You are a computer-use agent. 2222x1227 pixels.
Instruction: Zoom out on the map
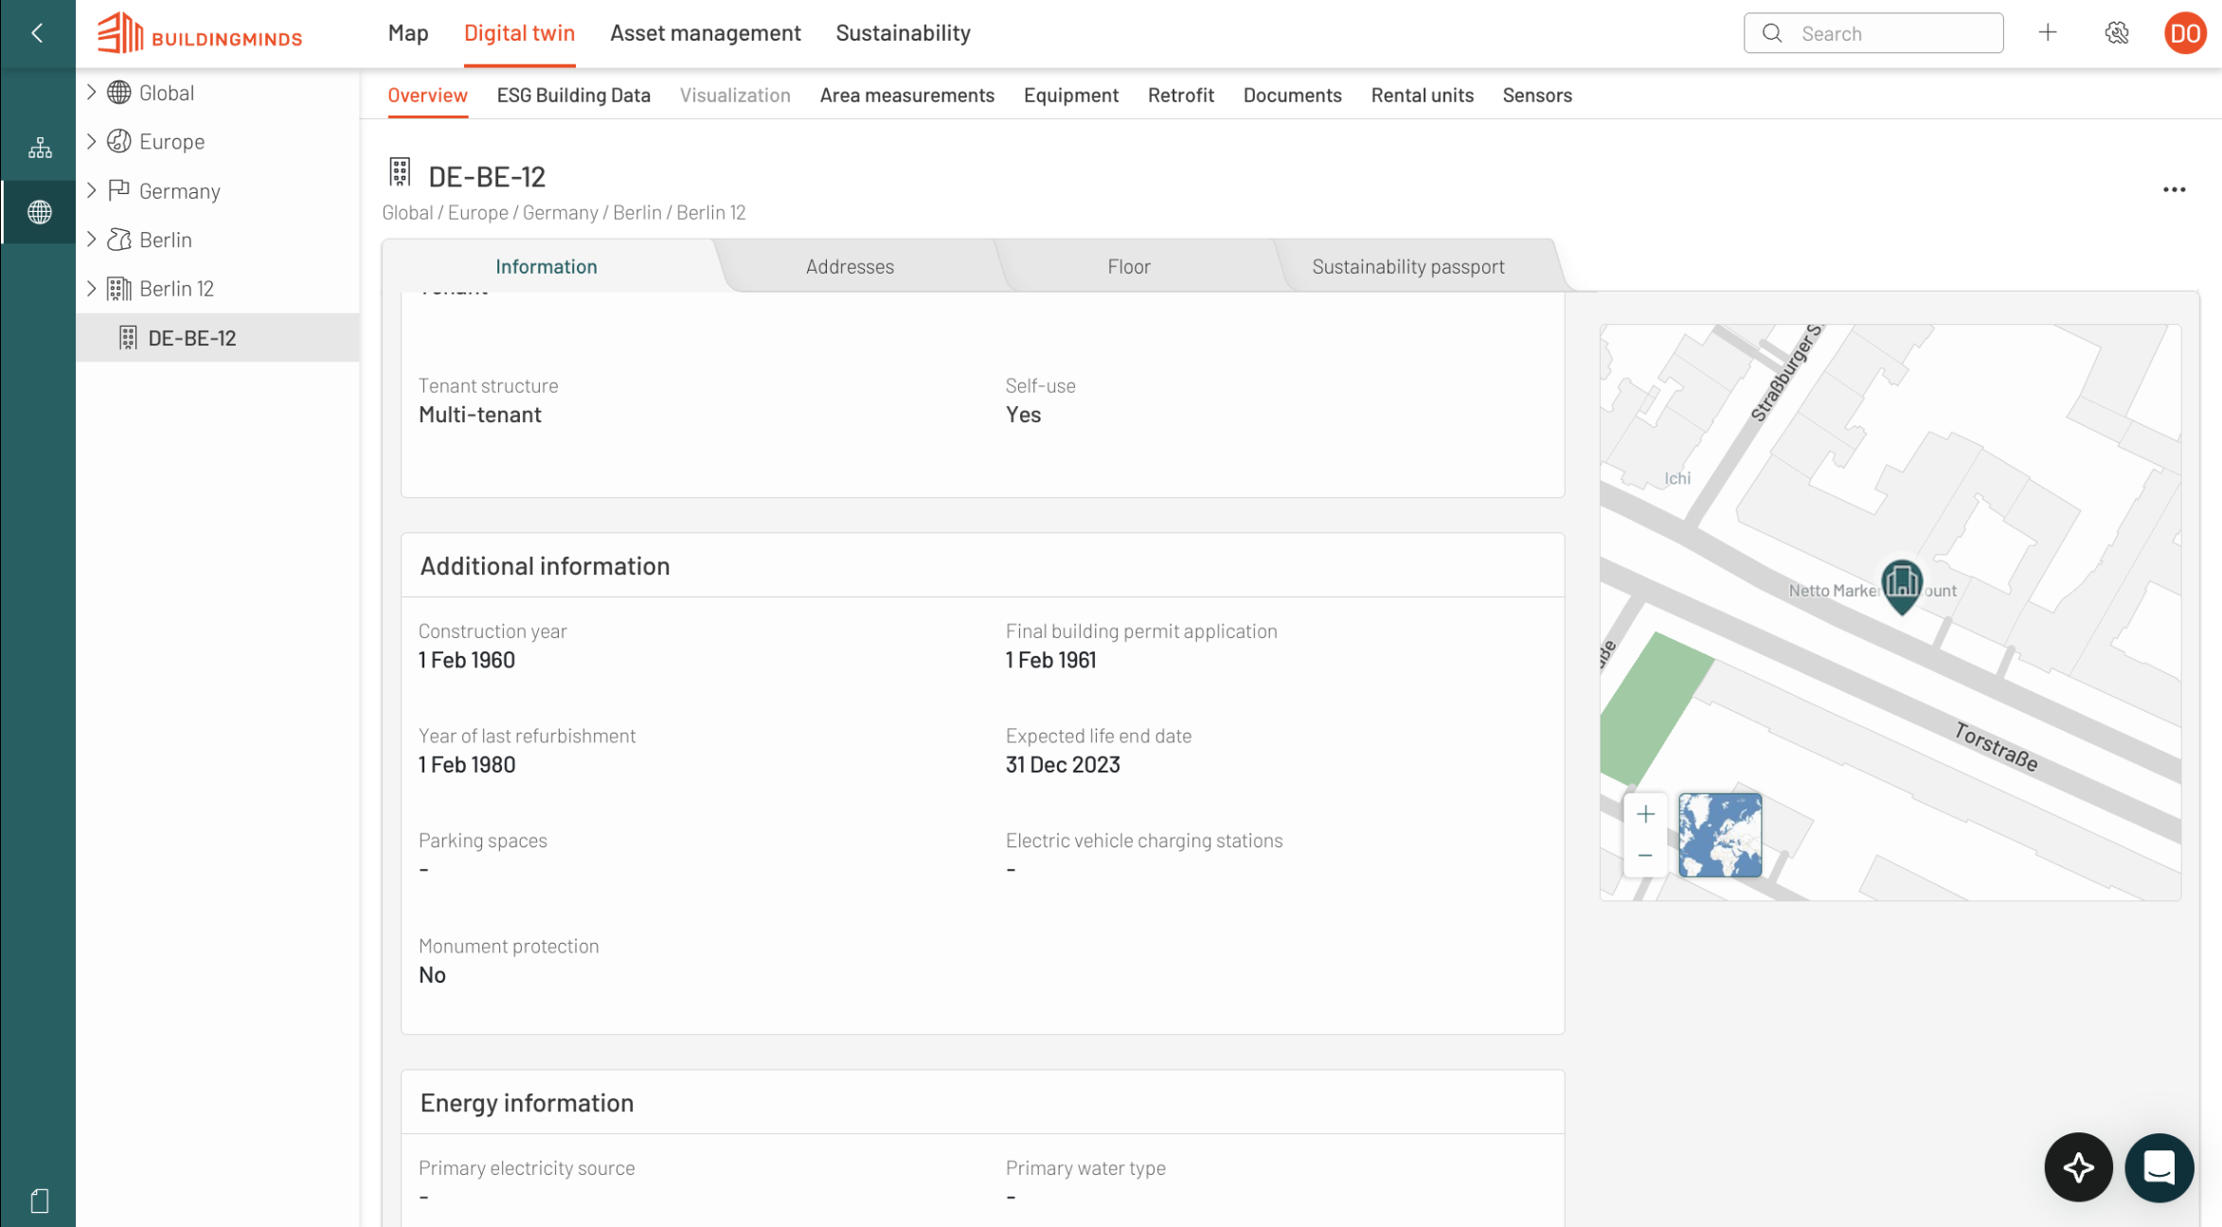point(1645,856)
